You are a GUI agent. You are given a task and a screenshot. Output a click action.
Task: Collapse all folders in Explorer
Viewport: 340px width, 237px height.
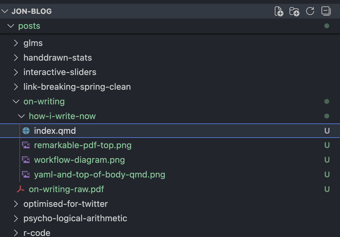coord(326,11)
